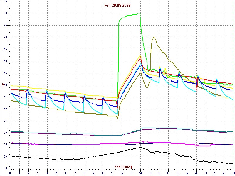Click hour 24 on the time axis
This screenshot has height=176, width=235.
point(233,173)
